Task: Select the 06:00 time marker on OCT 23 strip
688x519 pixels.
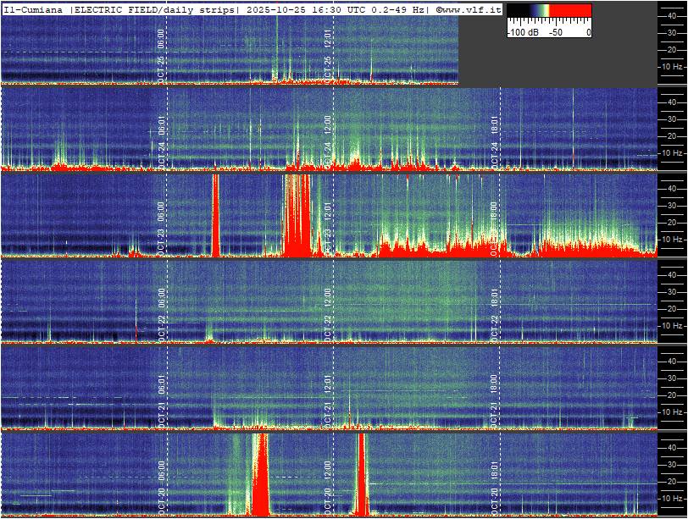Action: coord(161,211)
